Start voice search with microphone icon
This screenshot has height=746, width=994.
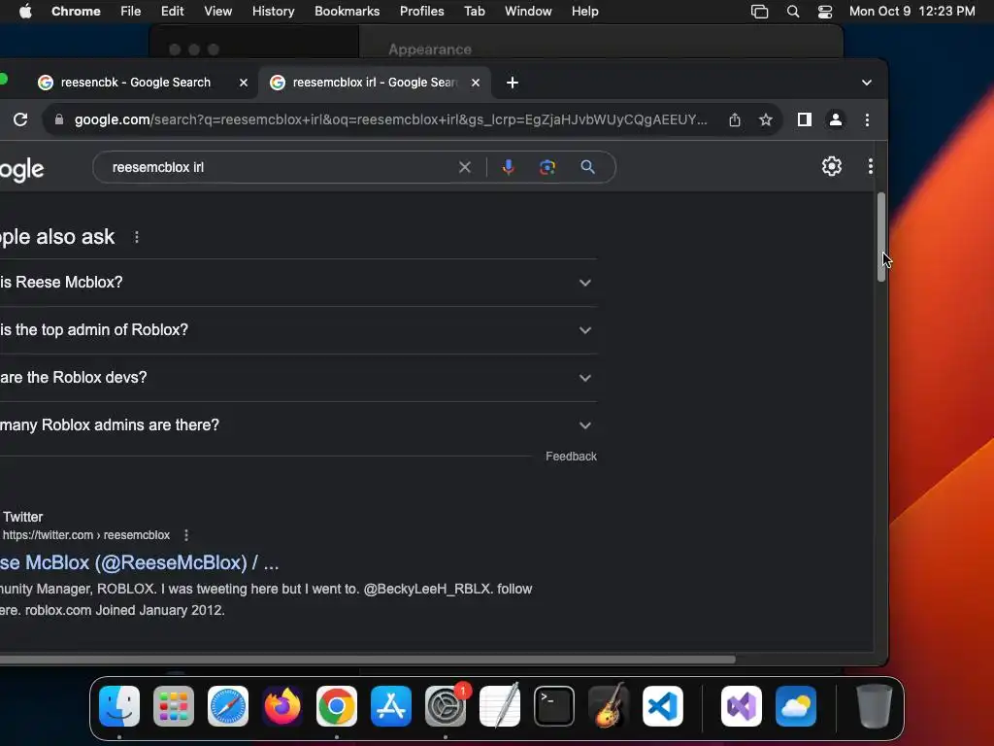tap(508, 167)
